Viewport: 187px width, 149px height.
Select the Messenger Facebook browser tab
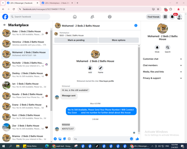click(22, 3)
